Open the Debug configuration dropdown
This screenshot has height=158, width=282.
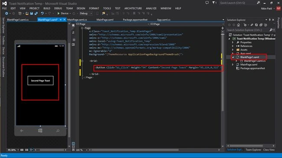pyautogui.click(x=91, y=13)
